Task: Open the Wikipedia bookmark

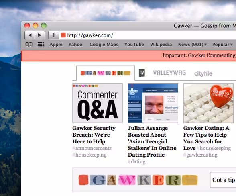Action: tap(161, 45)
